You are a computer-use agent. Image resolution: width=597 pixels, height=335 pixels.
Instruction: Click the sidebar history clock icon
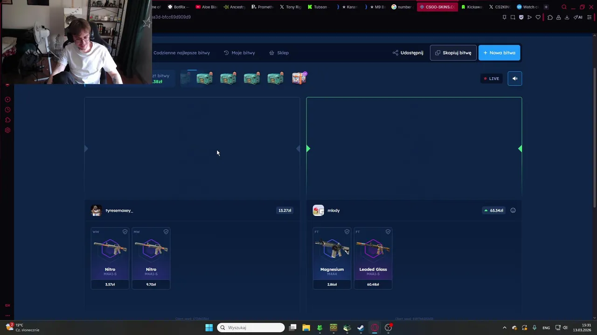7,110
